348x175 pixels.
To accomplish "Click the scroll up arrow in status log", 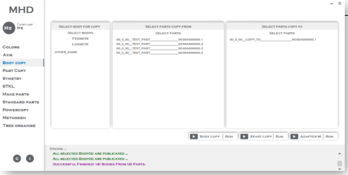I will [339, 154].
